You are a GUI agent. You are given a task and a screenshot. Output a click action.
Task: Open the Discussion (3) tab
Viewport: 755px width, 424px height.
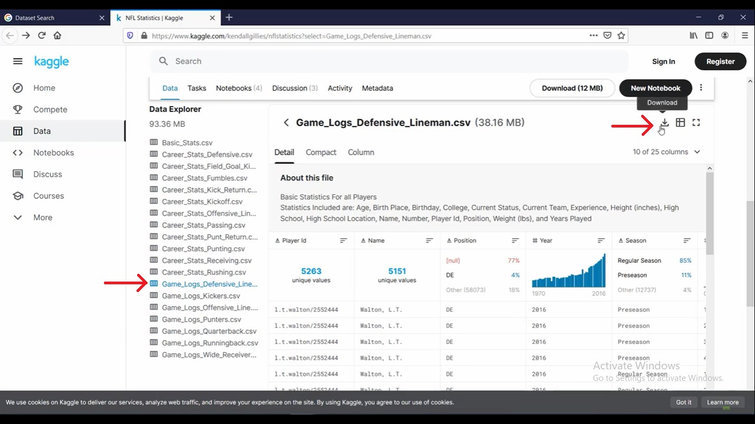pyautogui.click(x=295, y=88)
